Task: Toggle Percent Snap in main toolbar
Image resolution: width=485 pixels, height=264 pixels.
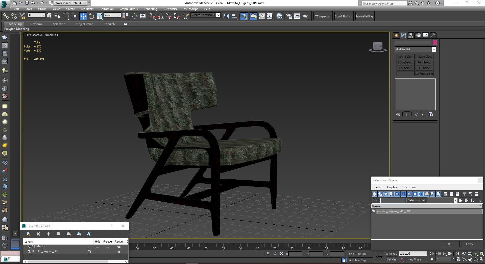Action: point(168,16)
